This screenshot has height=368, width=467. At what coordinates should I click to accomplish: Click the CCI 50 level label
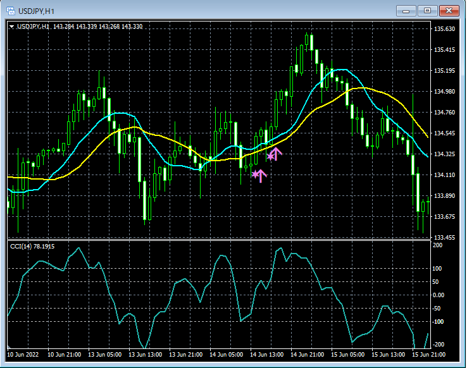coord(435,282)
